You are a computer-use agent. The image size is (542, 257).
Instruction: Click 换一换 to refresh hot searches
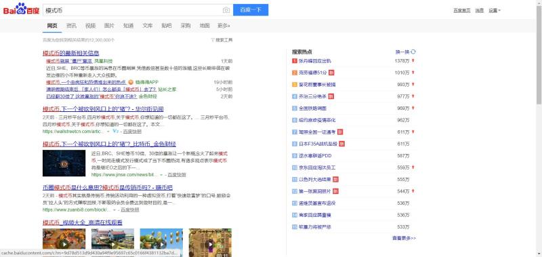coord(402,52)
